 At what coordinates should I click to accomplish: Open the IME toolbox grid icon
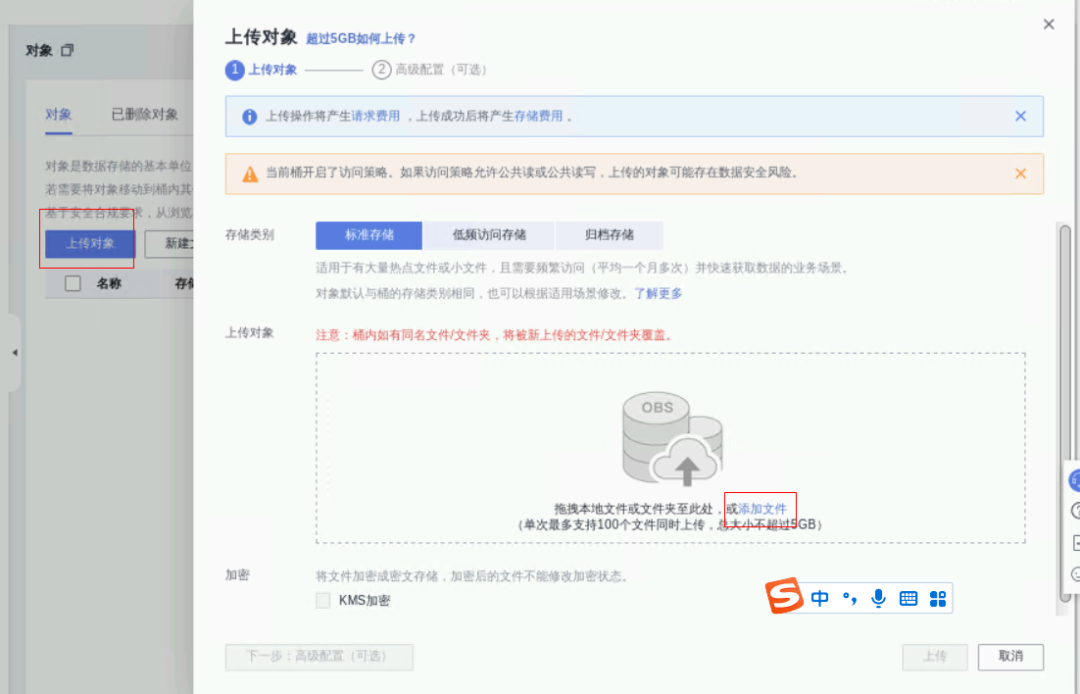tap(937, 598)
